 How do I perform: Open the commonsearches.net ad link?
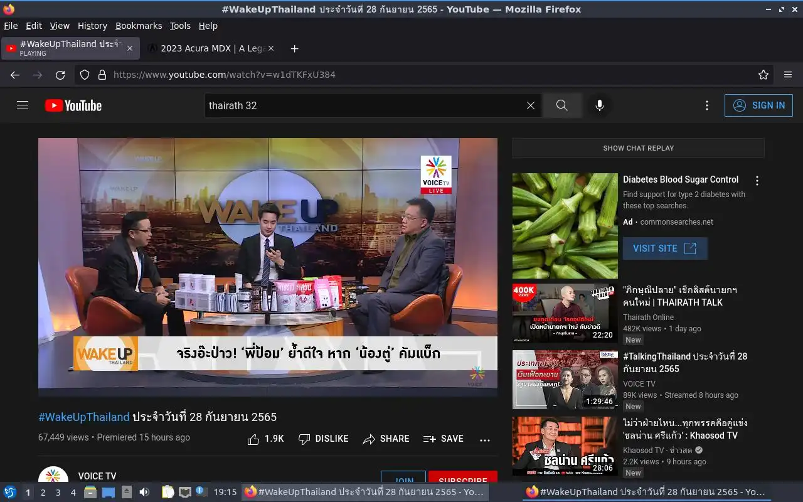pyautogui.click(x=676, y=222)
